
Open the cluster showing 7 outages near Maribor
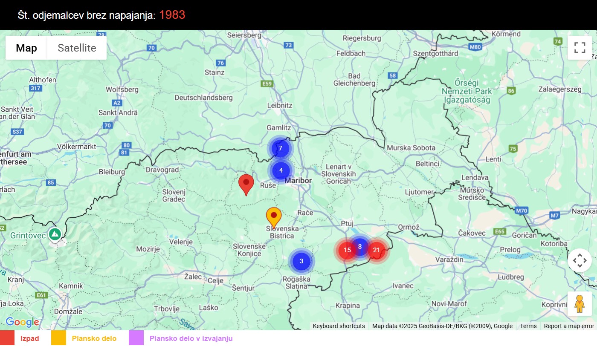point(280,148)
